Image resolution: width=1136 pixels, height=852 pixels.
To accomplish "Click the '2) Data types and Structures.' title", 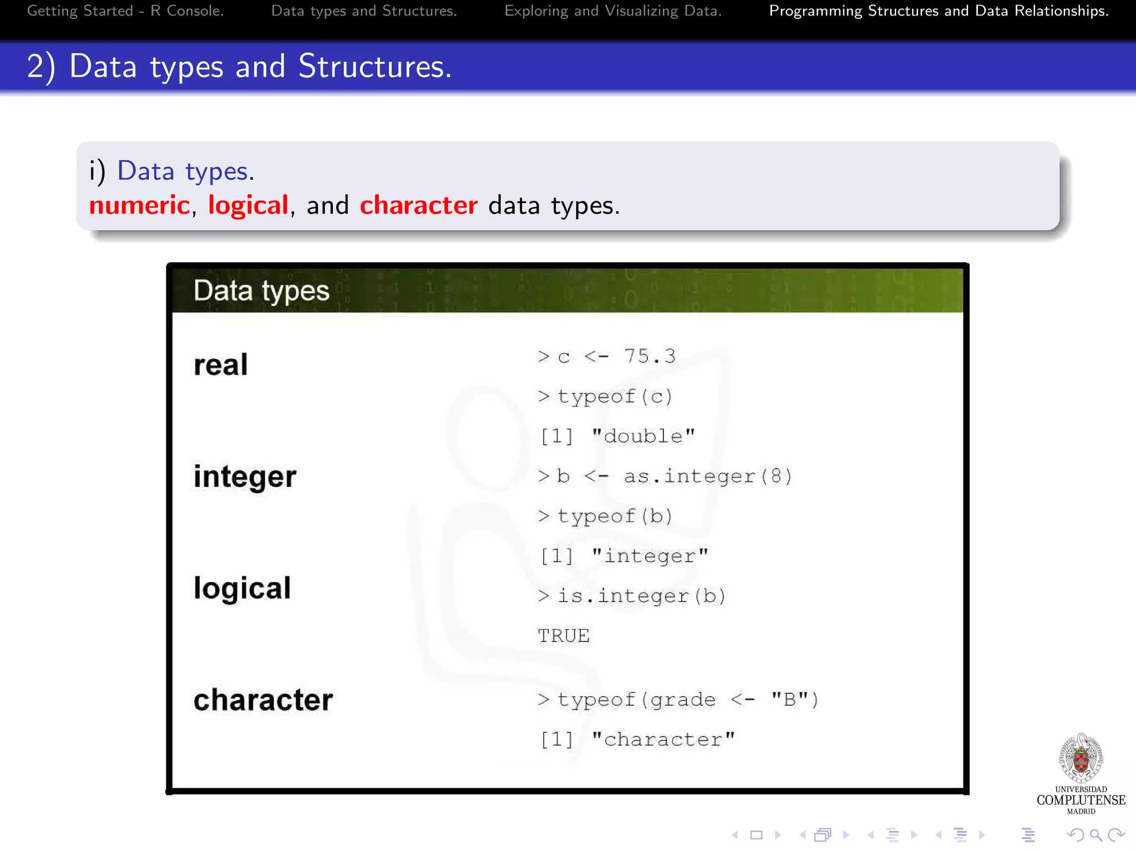I will coord(239,67).
